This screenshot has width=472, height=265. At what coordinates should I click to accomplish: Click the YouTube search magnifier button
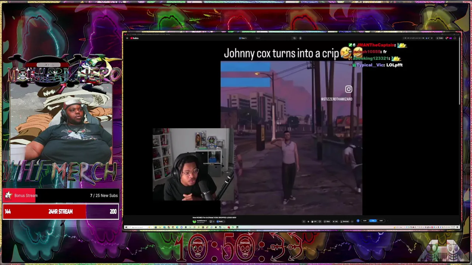[x=294, y=38]
